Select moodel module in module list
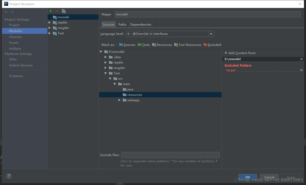The height and width of the screenshot is (185, 306). click(73, 17)
